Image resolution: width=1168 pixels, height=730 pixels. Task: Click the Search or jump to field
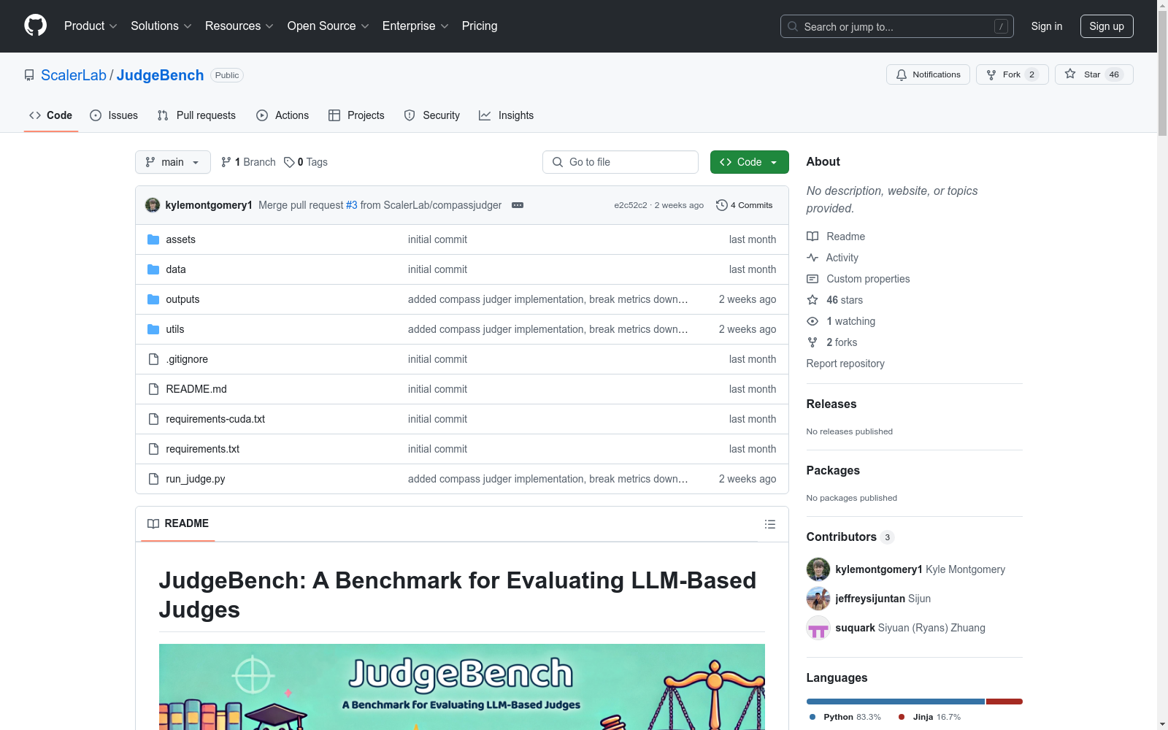click(x=897, y=26)
